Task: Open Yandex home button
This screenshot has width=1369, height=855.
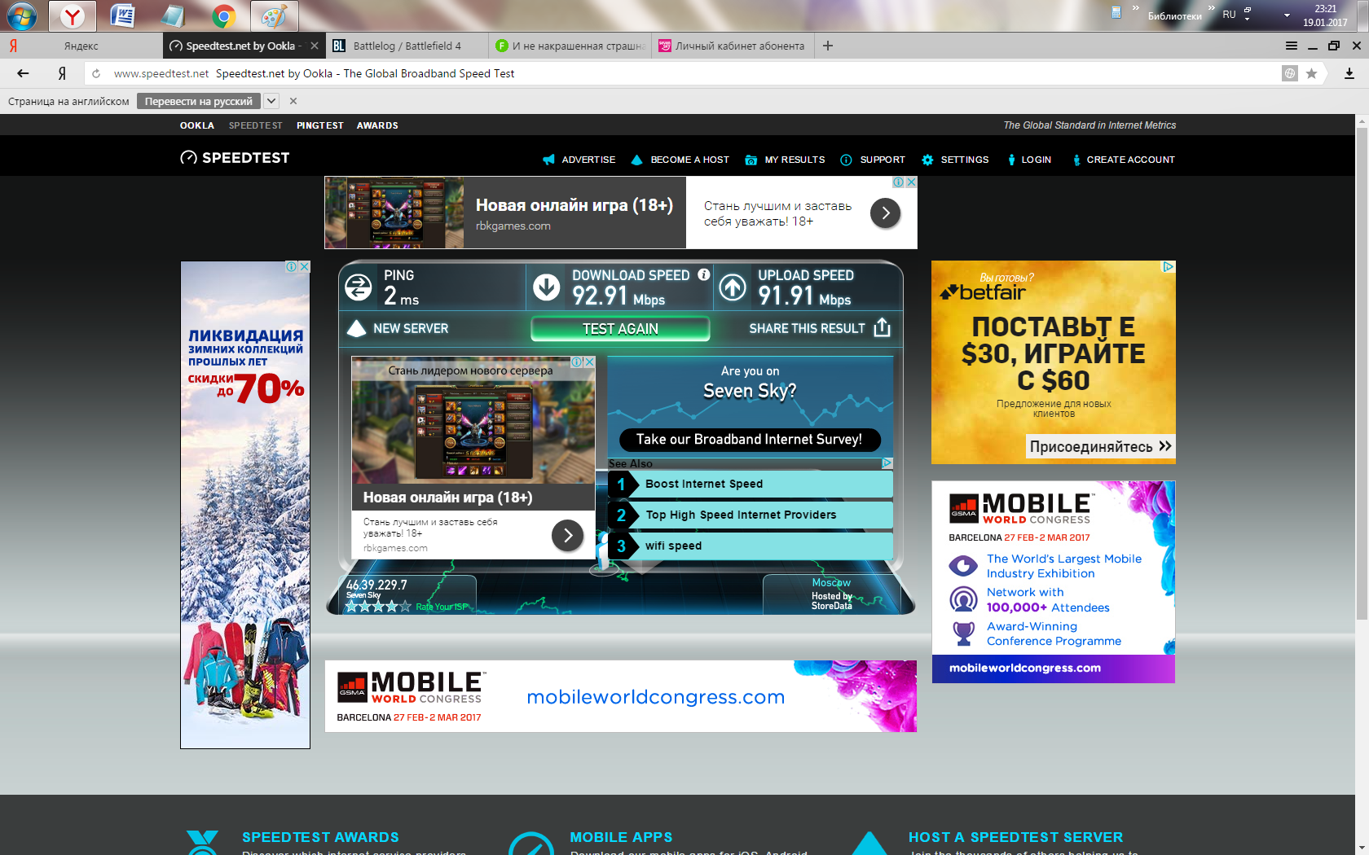Action: [62, 73]
